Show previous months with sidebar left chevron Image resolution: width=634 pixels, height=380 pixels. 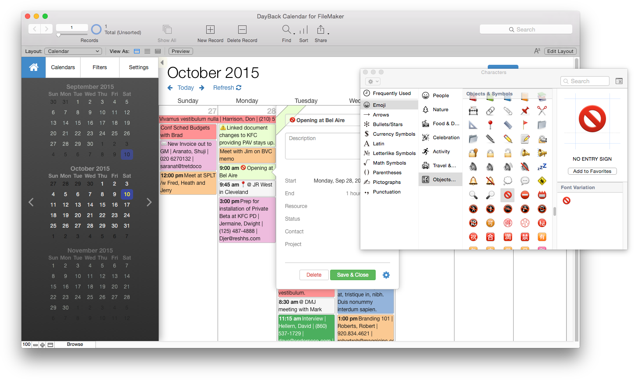[31, 202]
